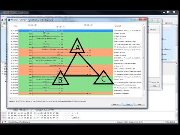Expand the Media Attribute rtpmap row
This screenshot has height=135, width=180.
pos(11,110)
